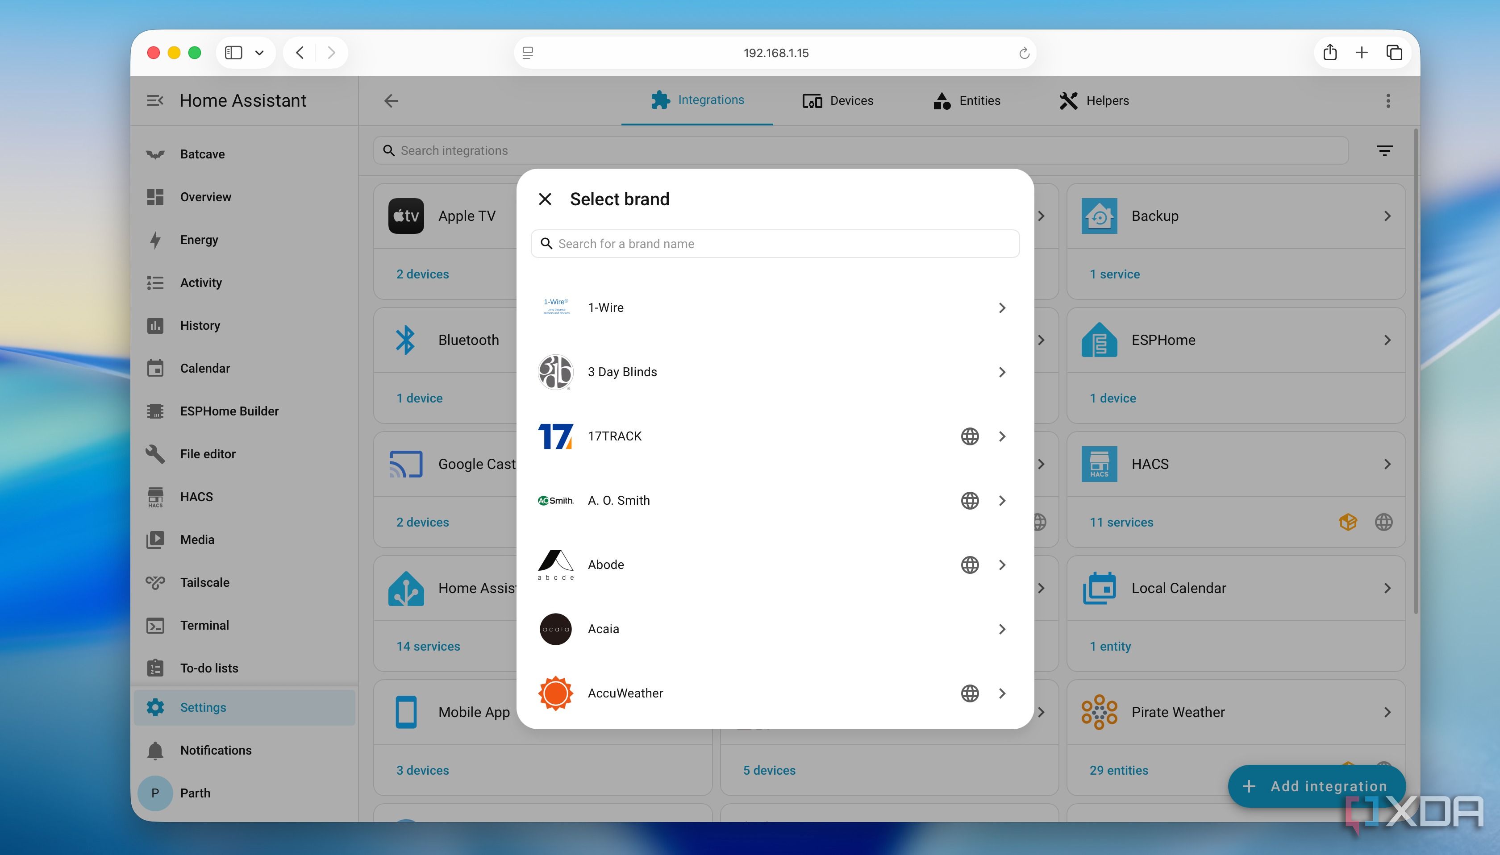Expand the 17TRACK row chevron
This screenshot has width=1500, height=855.
point(1002,436)
